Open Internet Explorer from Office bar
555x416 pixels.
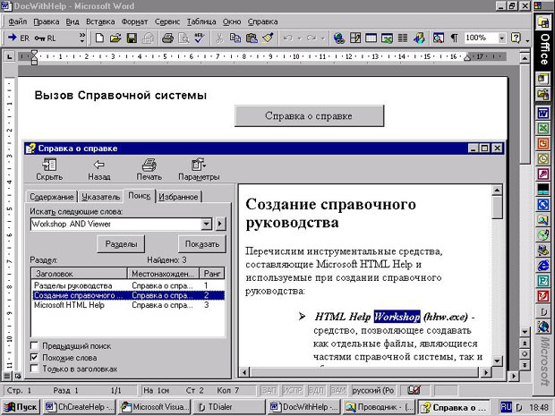click(543, 266)
